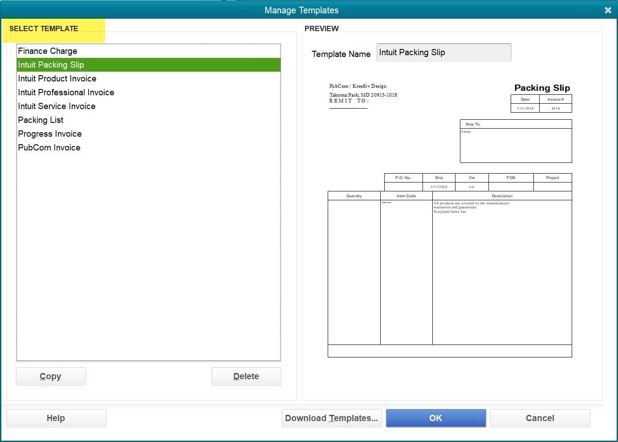Close the Manage Templates dialog
618x442 pixels.
(x=608, y=10)
